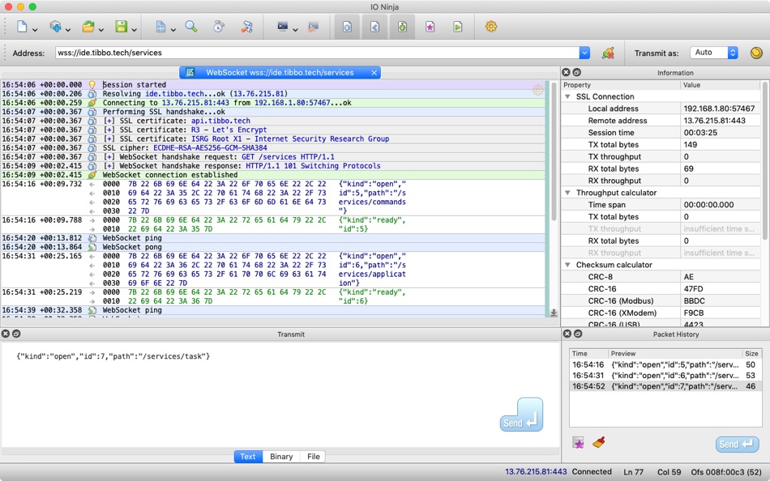The image size is (770, 481).
Task: Click the log document toolbar icon
Action: pos(160,27)
